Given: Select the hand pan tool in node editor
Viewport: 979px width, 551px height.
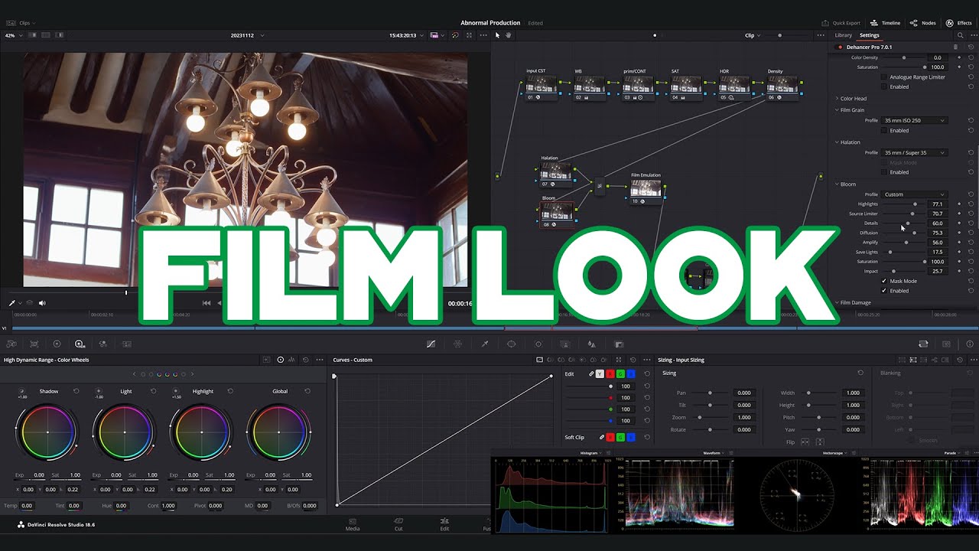Looking at the screenshot, I should pyautogui.click(x=507, y=35).
